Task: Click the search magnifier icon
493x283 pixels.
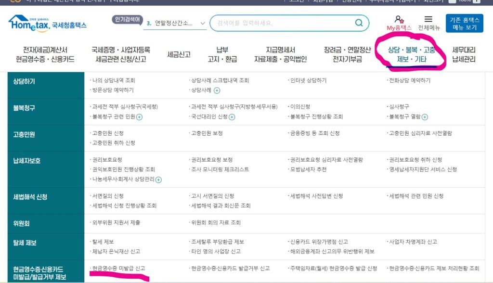Action: pyautogui.click(x=358, y=22)
